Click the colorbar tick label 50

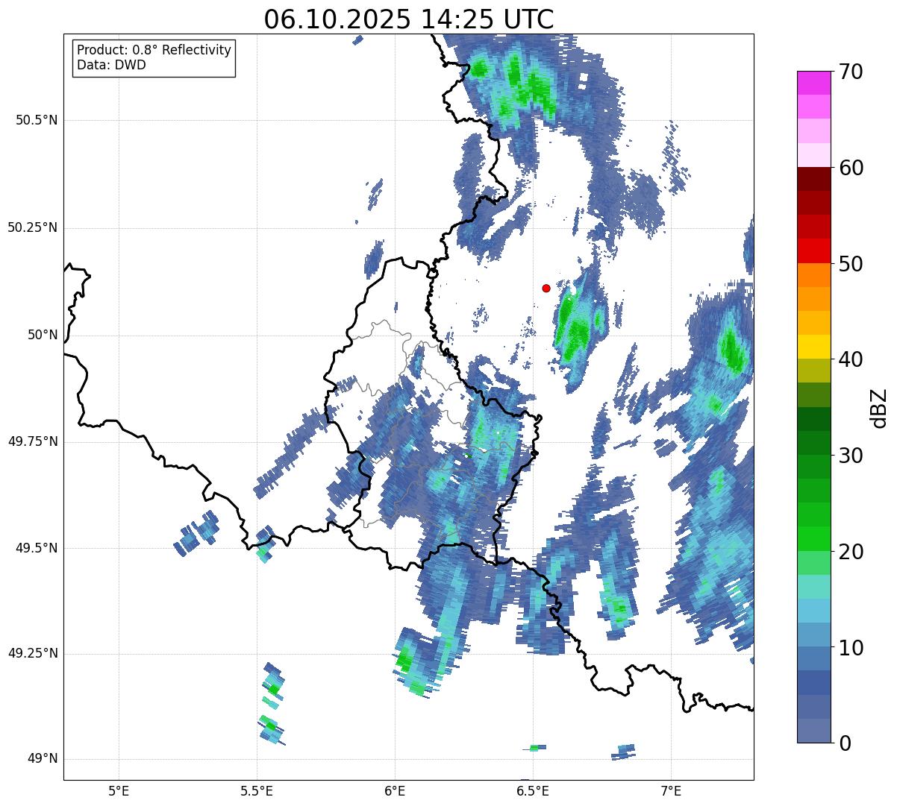[x=851, y=264]
